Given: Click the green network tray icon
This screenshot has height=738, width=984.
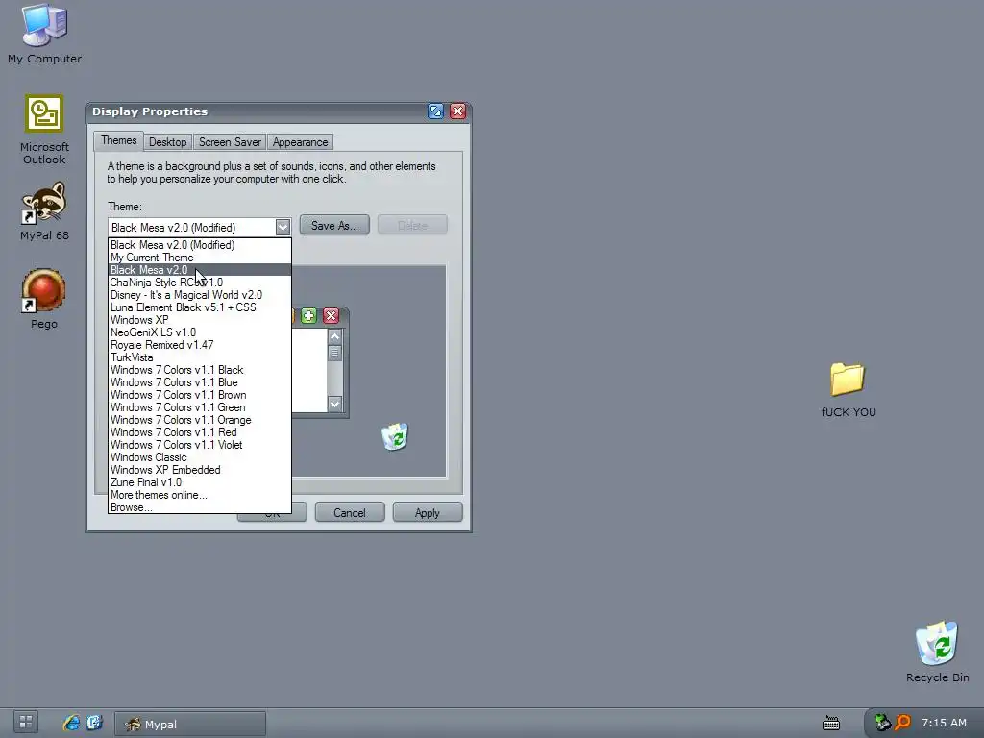Looking at the screenshot, I should tap(882, 723).
